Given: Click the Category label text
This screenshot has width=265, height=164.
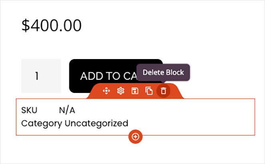Looking at the screenshot, I should (42, 124).
